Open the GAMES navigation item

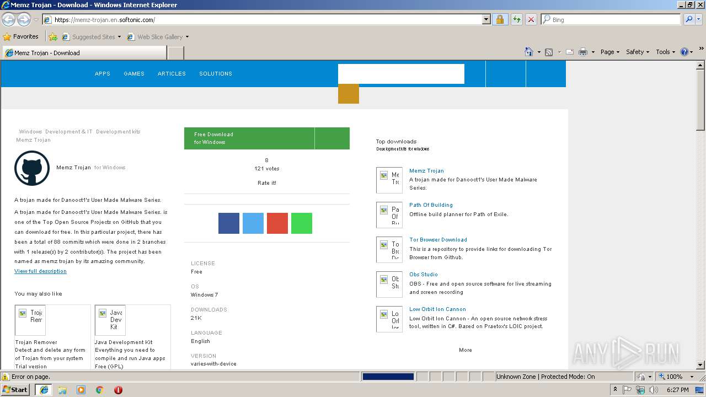(x=134, y=73)
